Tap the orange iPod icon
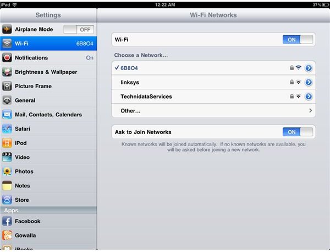The image size is (330, 252). coord(7,143)
